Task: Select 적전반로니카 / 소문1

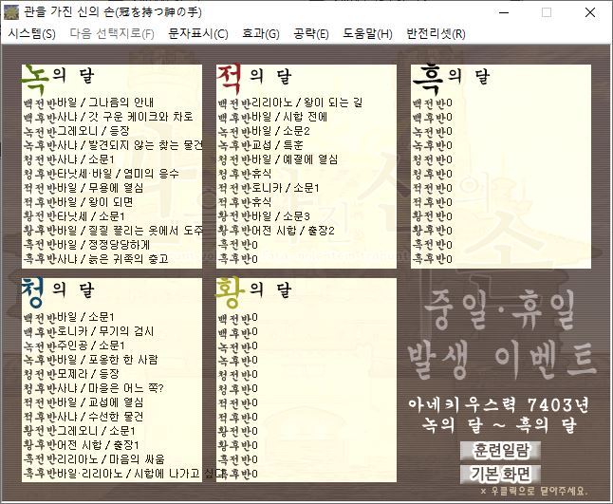Action: click(269, 188)
